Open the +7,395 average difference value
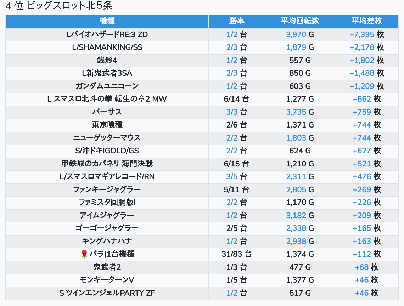 click(362, 34)
